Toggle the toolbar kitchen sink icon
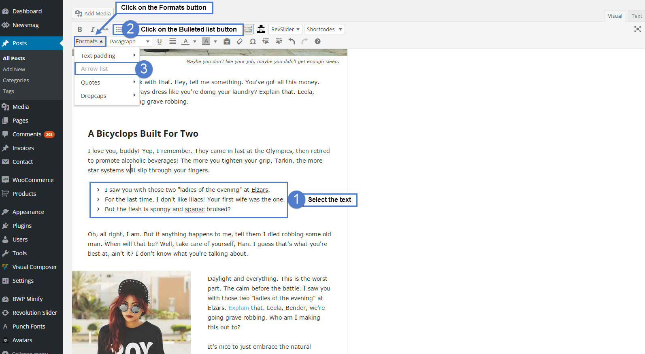645x354 pixels. pos(248,29)
